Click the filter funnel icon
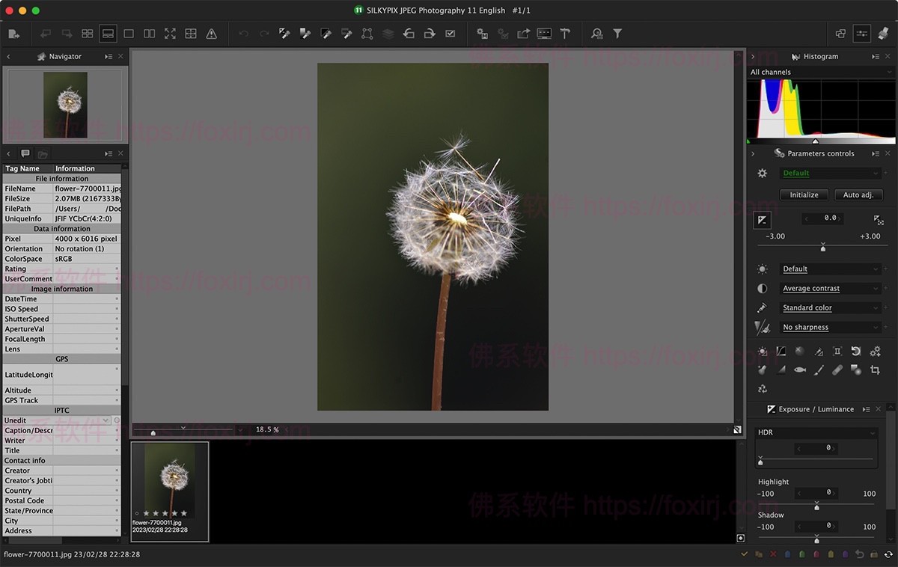The height and width of the screenshot is (567, 898). coord(617,34)
